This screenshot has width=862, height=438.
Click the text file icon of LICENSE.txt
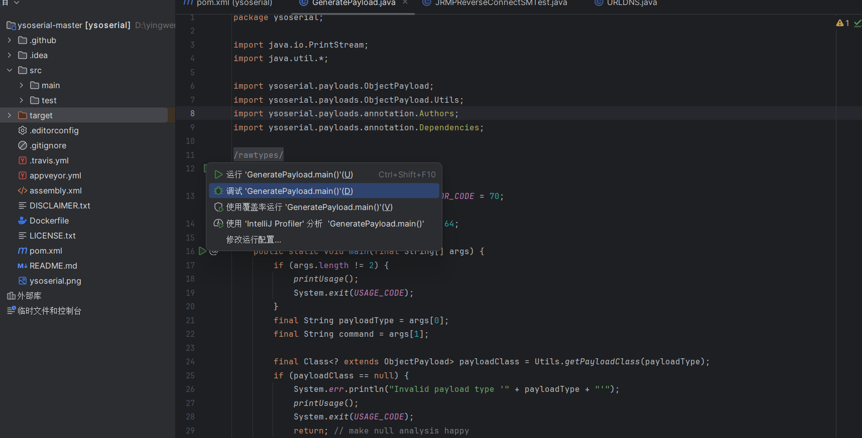(23, 236)
